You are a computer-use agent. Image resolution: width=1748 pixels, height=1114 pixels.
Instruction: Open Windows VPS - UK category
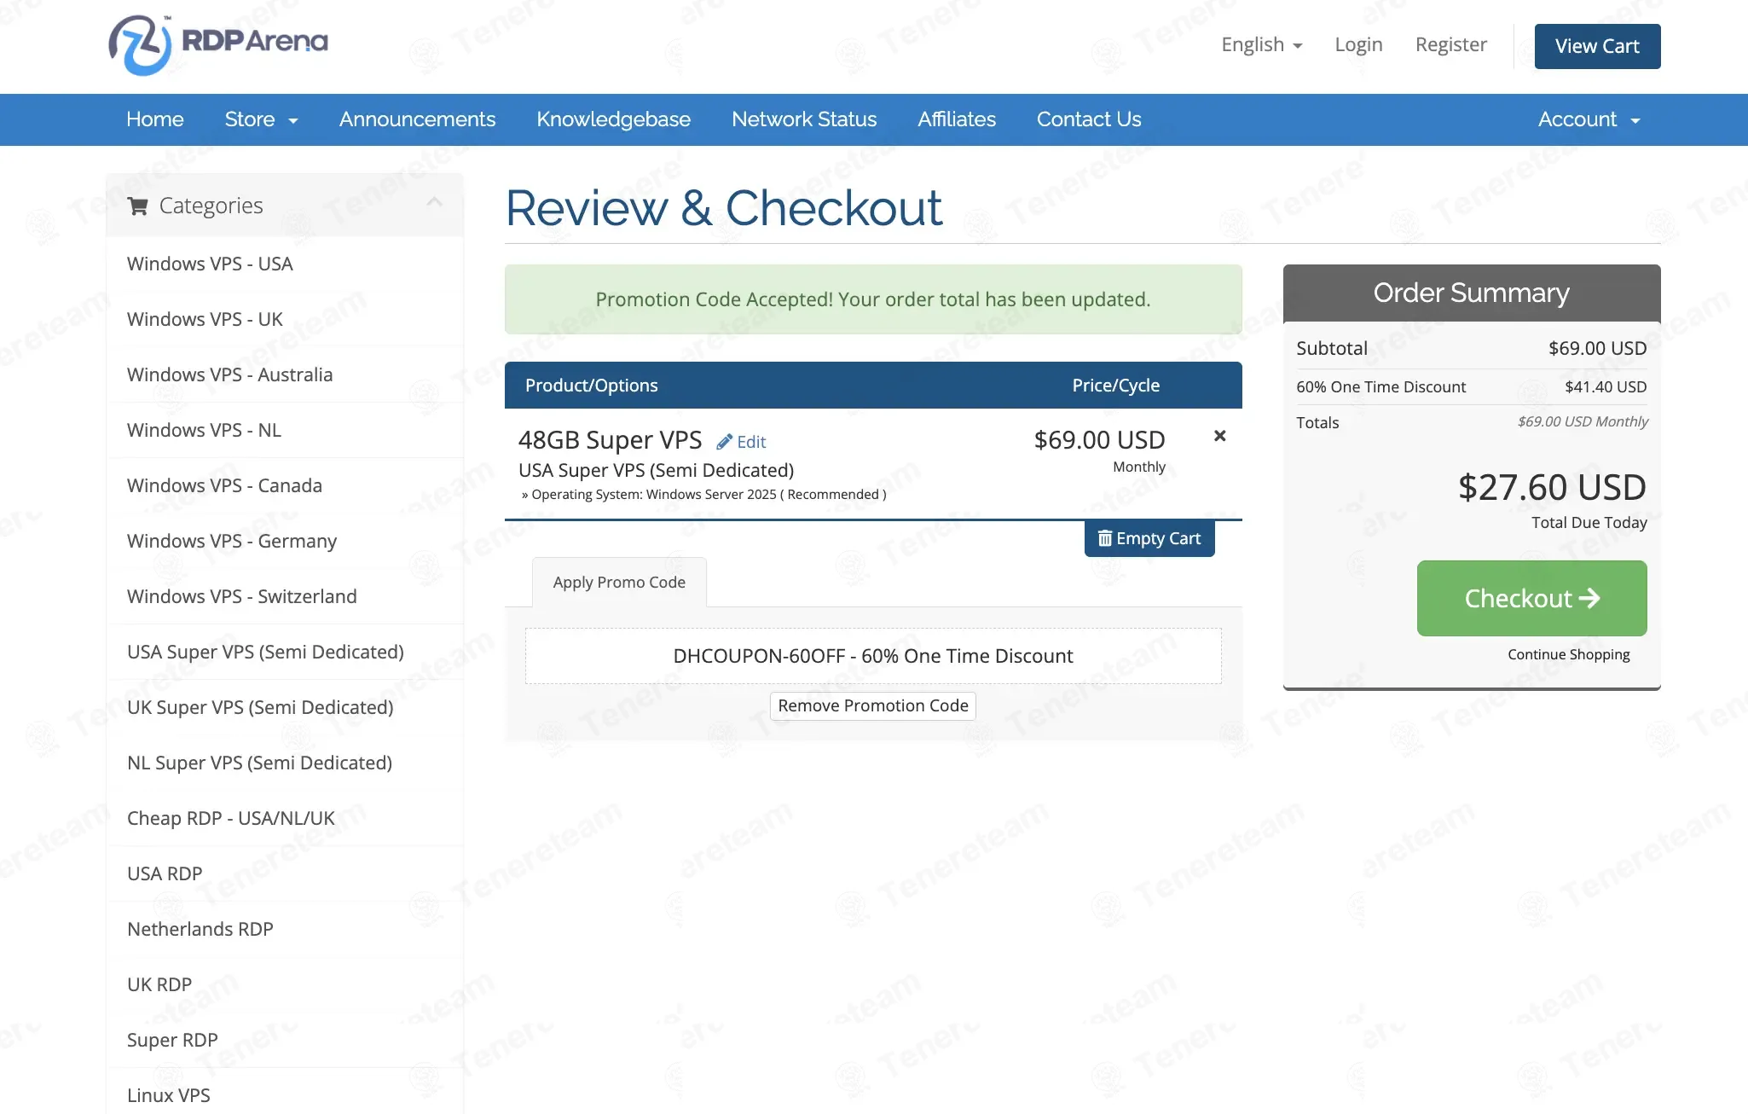[285, 319]
